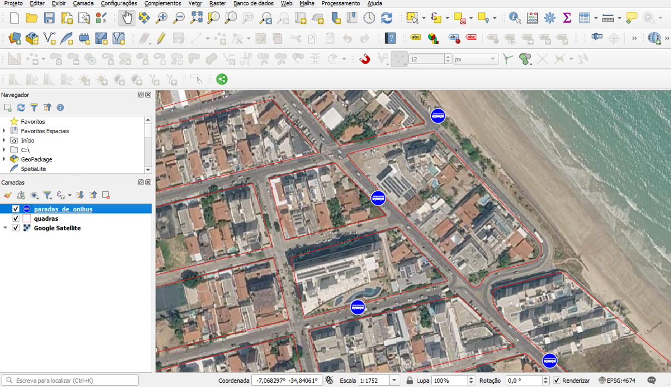
Task: Click the Save Project floppy disk icon
Action: coord(49,18)
